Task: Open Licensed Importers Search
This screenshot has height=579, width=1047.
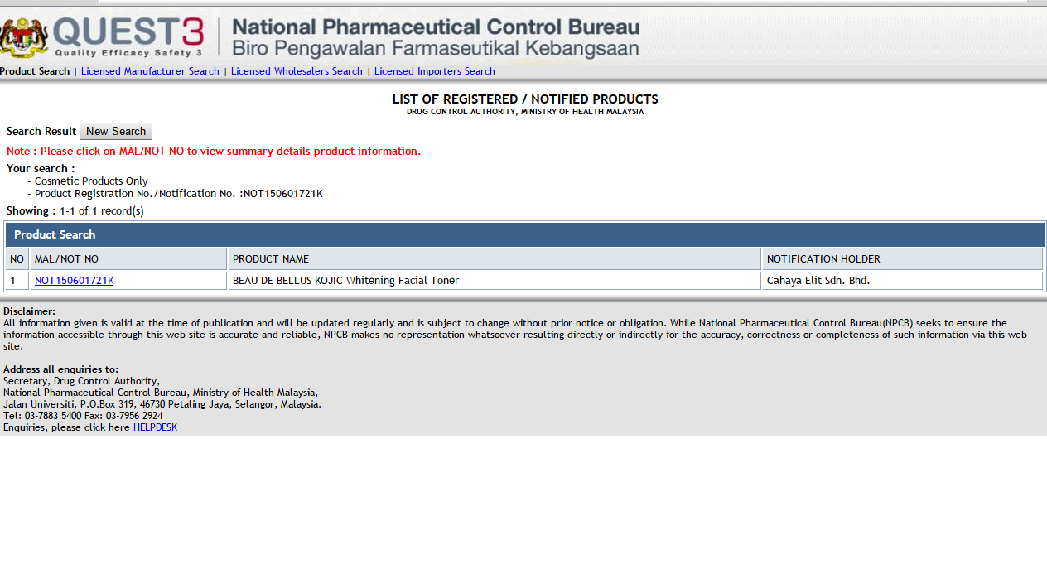Action: point(434,71)
